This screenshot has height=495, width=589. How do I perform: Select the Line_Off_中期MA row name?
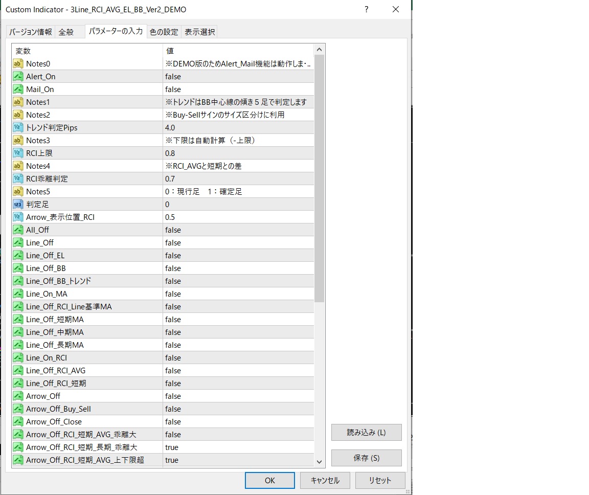[55, 332]
